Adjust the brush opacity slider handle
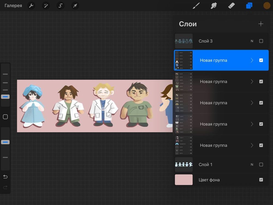The width and height of the screenshot is (273, 205). click(5, 142)
